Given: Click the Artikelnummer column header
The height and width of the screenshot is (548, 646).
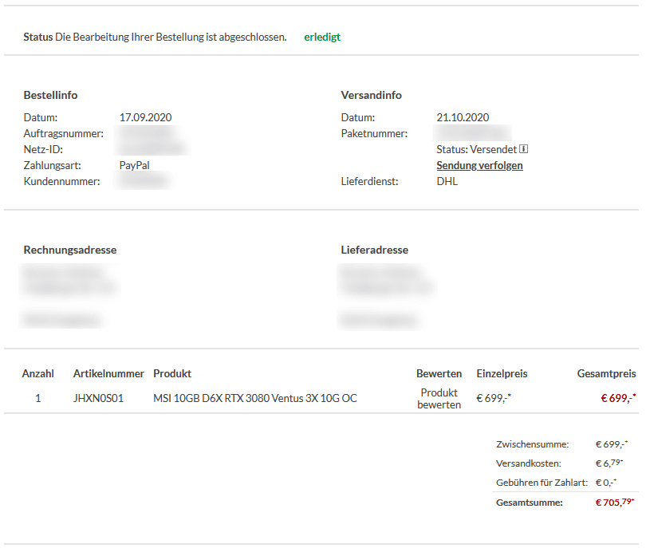Looking at the screenshot, I should coord(108,373).
